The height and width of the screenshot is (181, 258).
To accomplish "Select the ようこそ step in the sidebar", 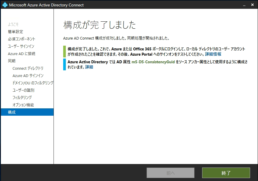I will (13, 24).
